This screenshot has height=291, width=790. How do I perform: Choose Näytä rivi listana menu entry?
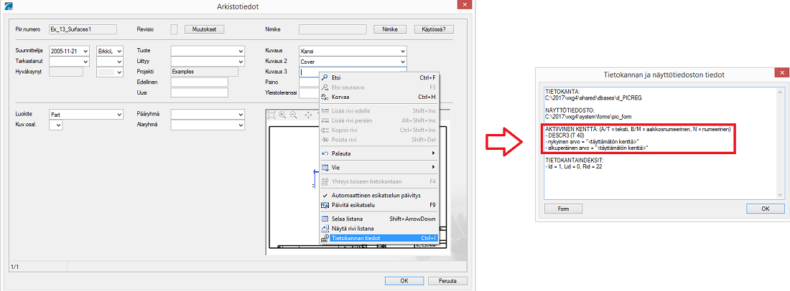coord(379,228)
